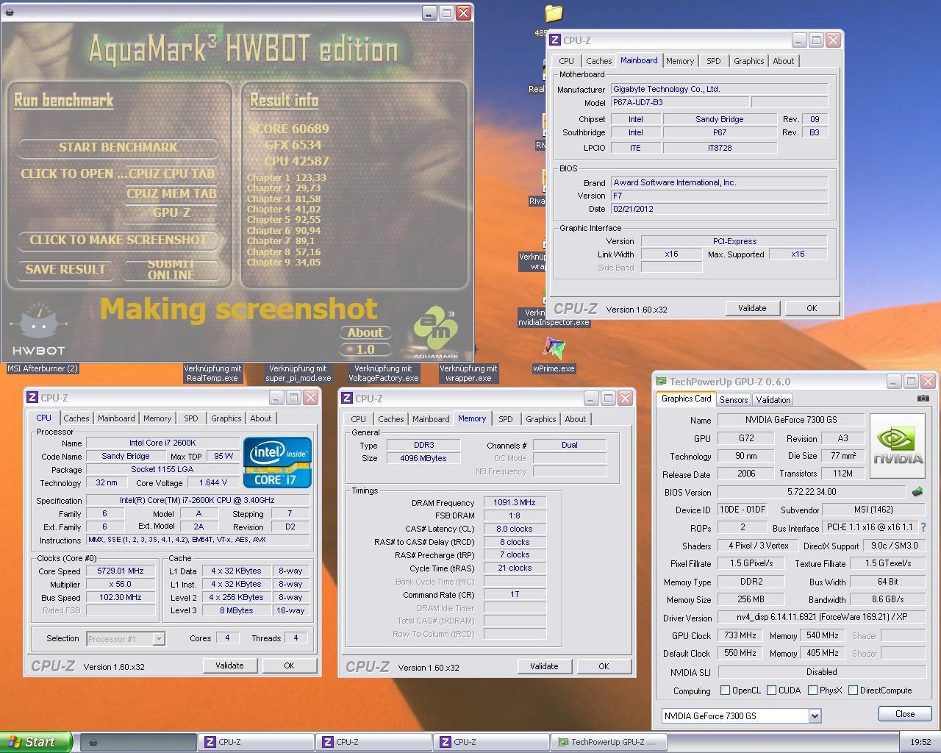The height and width of the screenshot is (753, 941).
Task: Click the Bus Interface question mark icon
Action: click(x=923, y=528)
